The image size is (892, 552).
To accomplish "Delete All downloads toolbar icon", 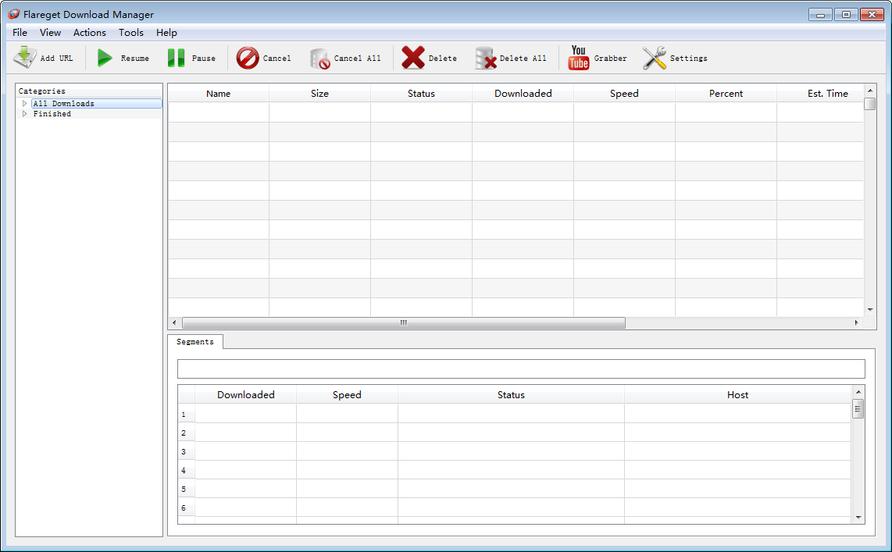I will [486, 58].
